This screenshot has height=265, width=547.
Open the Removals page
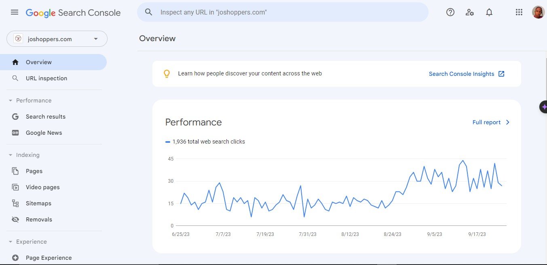53,219
